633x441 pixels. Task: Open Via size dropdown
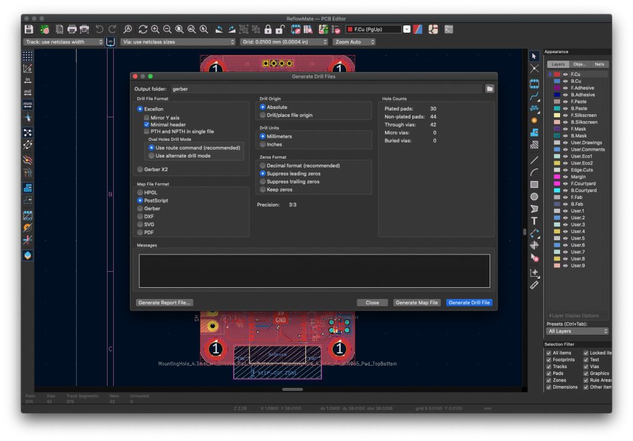coord(178,42)
